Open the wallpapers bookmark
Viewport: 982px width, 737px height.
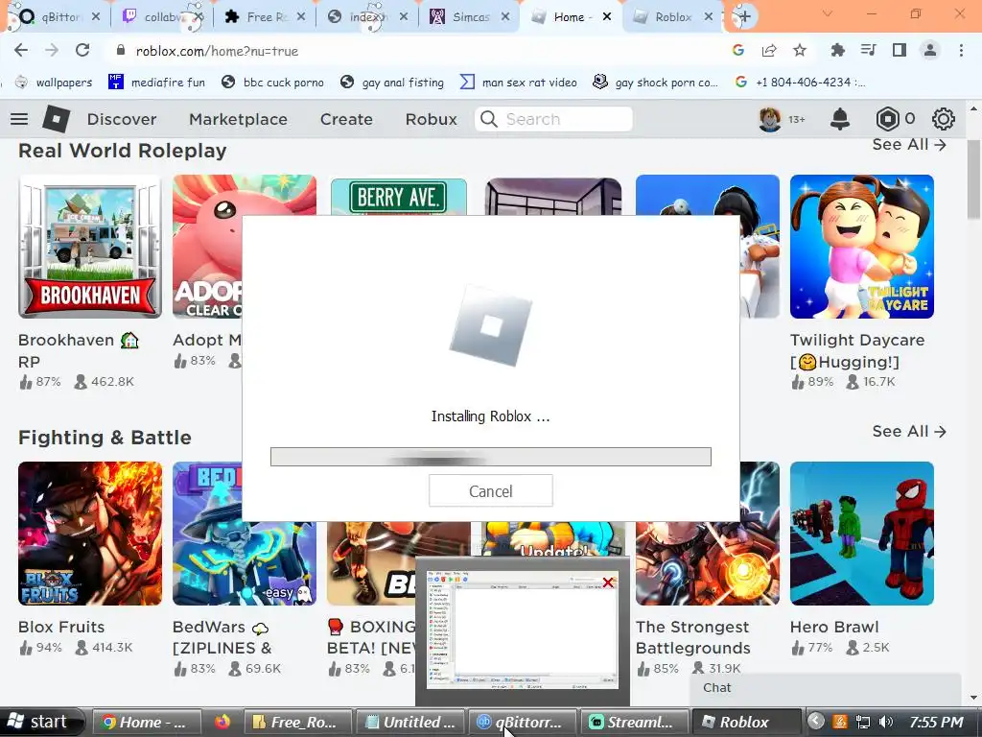(x=54, y=83)
